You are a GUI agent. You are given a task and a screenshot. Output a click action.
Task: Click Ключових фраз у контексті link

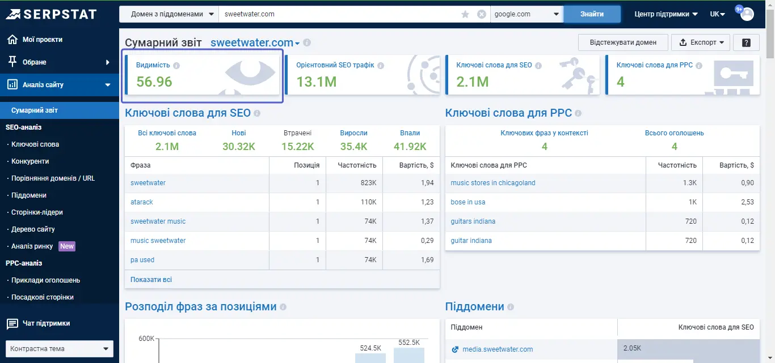[x=544, y=133]
